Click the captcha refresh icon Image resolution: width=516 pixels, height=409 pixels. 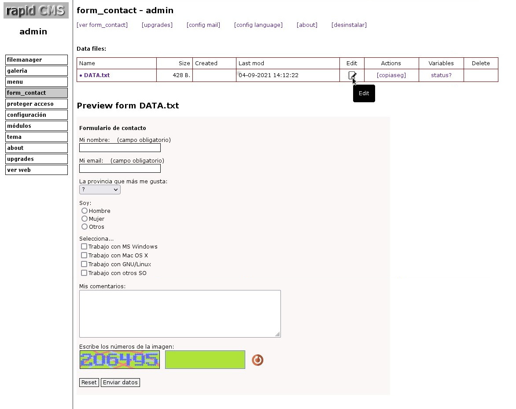(258, 360)
